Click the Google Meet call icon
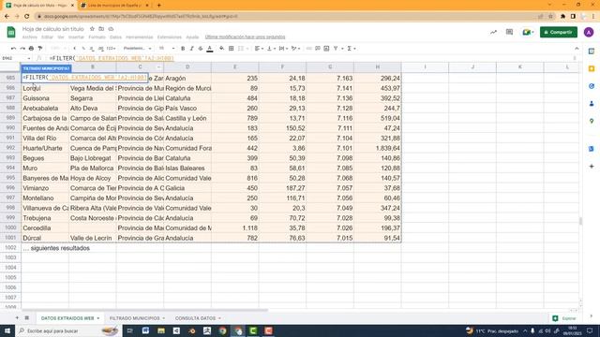 pos(528,33)
